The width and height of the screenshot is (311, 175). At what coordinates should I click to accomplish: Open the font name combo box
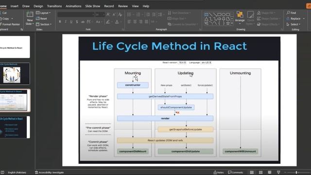tap(76, 15)
